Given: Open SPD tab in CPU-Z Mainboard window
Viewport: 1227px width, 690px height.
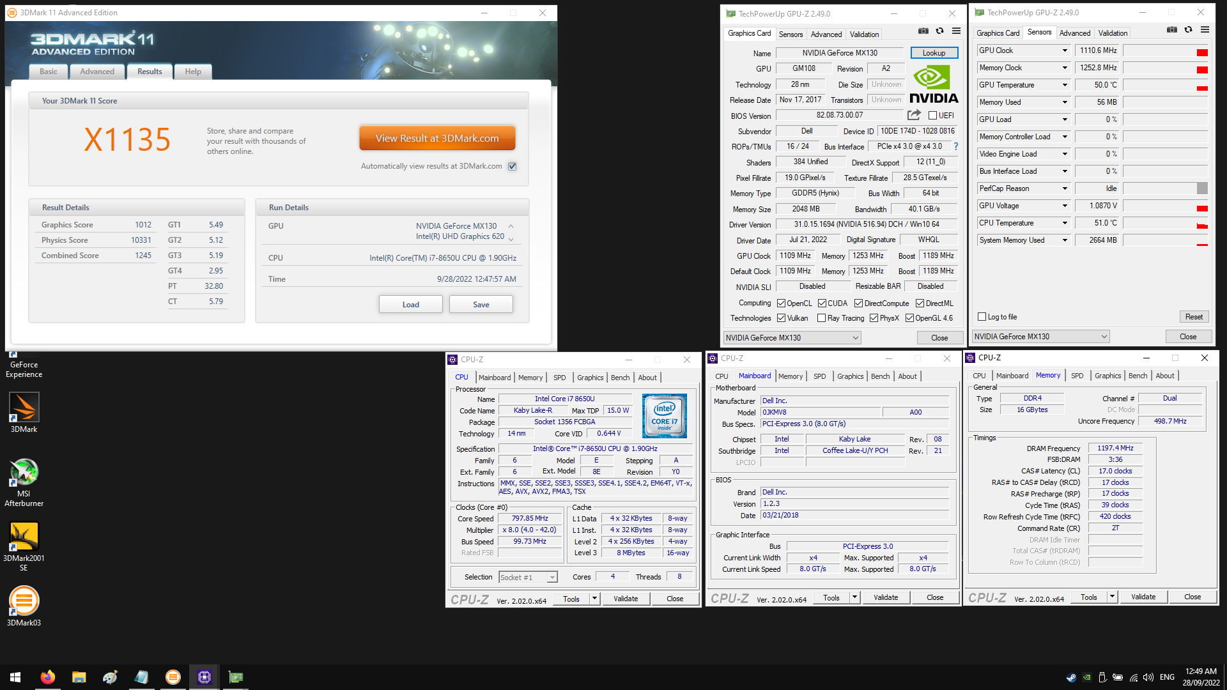Looking at the screenshot, I should coord(819,376).
